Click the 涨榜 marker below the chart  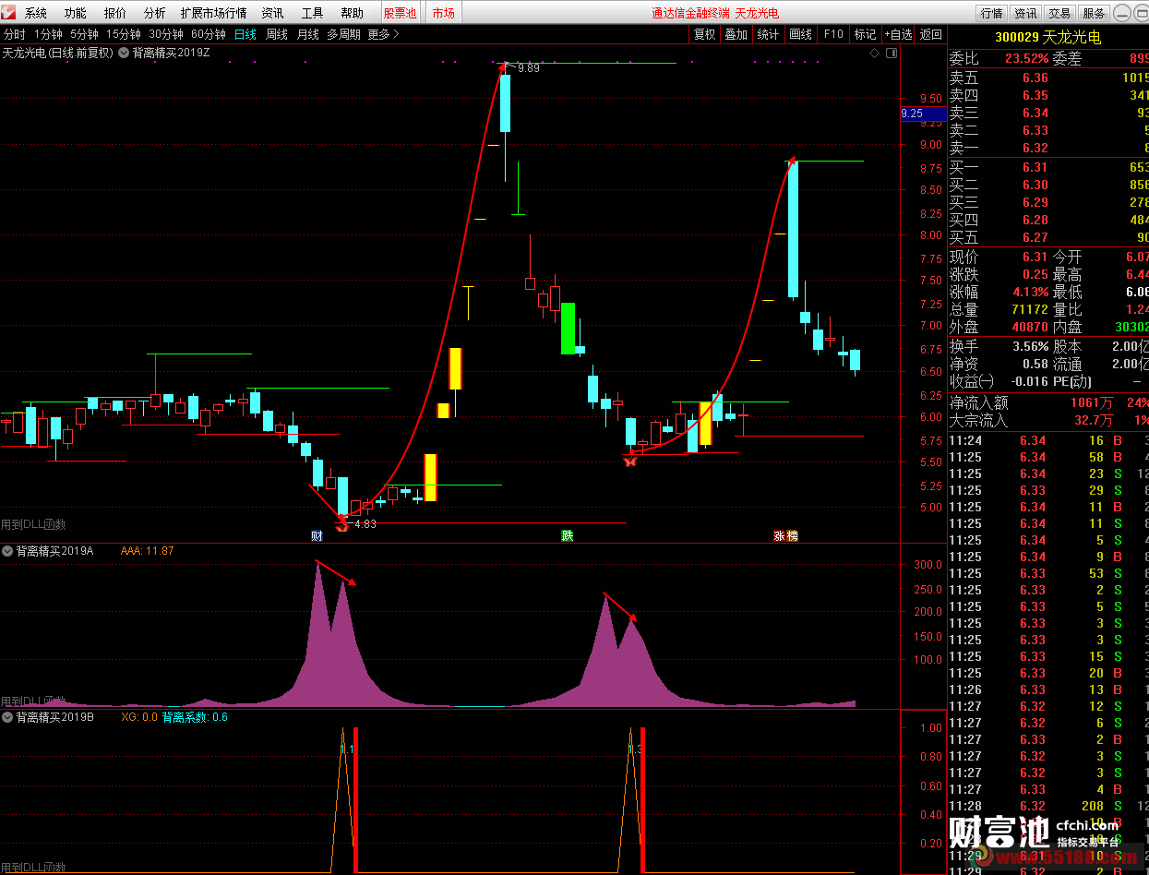pos(786,536)
